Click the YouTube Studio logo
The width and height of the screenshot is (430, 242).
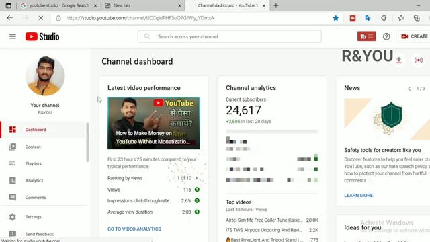(x=42, y=36)
